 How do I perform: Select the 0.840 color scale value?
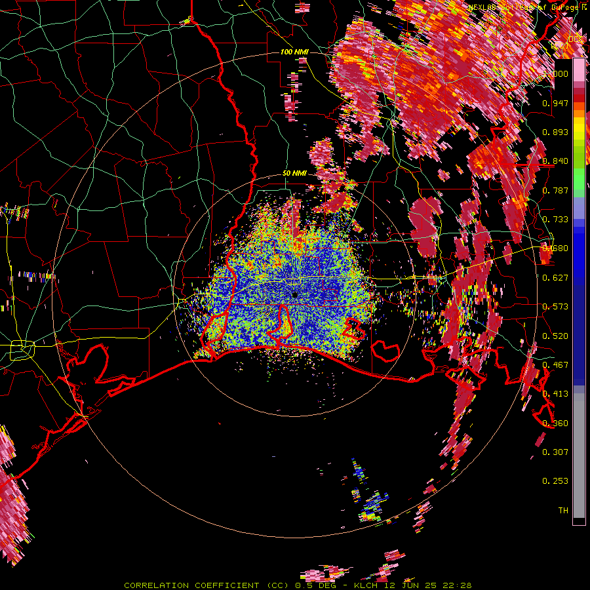[555, 161]
